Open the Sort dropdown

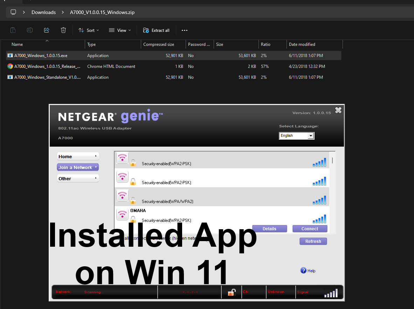(89, 30)
